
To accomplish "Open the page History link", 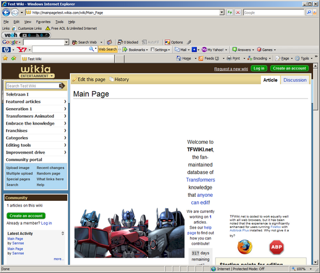I will pyautogui.click(x=119, y=80).
